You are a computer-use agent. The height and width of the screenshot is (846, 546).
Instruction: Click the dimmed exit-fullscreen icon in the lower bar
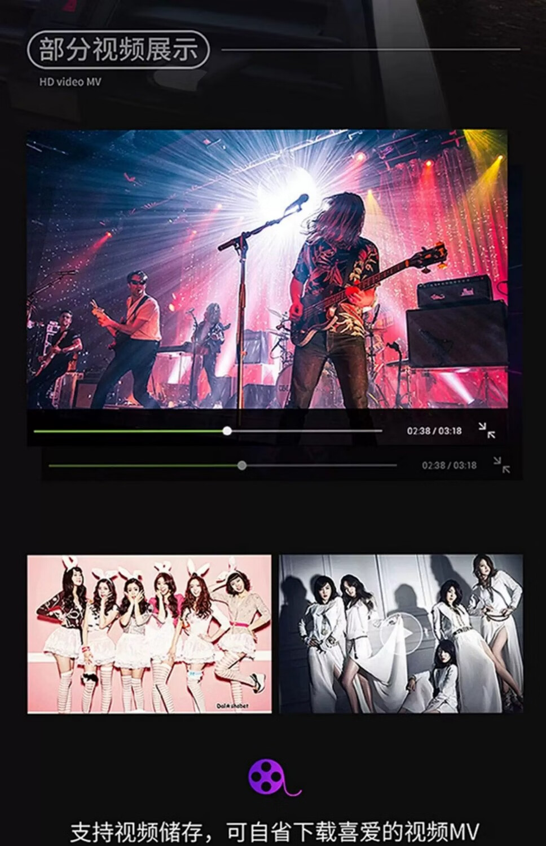click(x=501, y=465)
